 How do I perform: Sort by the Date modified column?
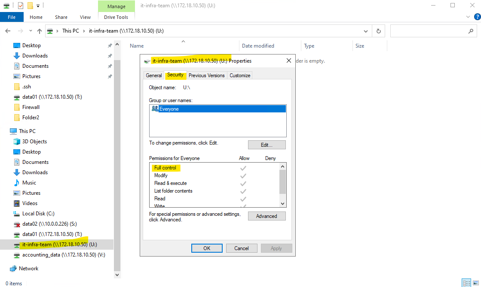click(x=258, y=46)
